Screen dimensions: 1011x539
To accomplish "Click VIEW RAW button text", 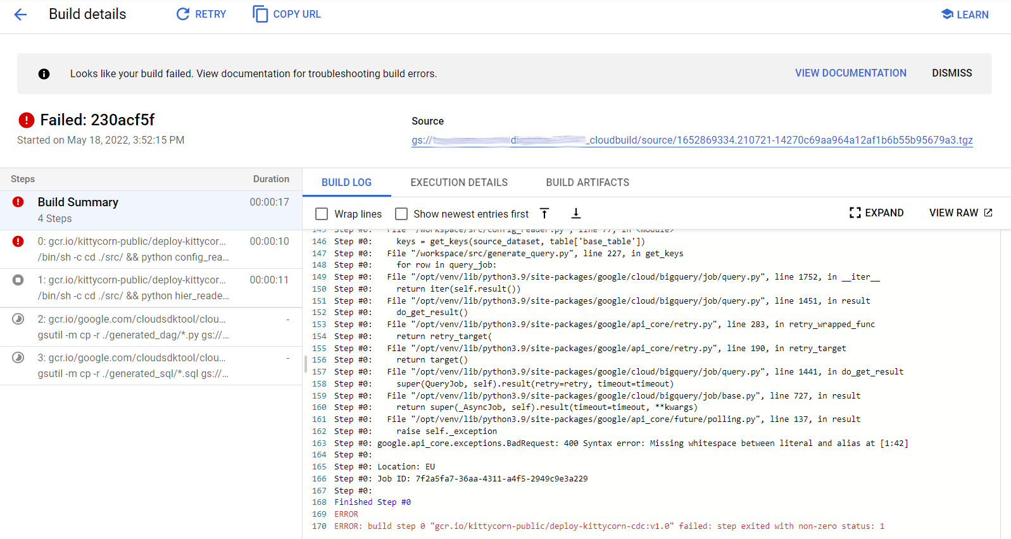I will 954,213.
